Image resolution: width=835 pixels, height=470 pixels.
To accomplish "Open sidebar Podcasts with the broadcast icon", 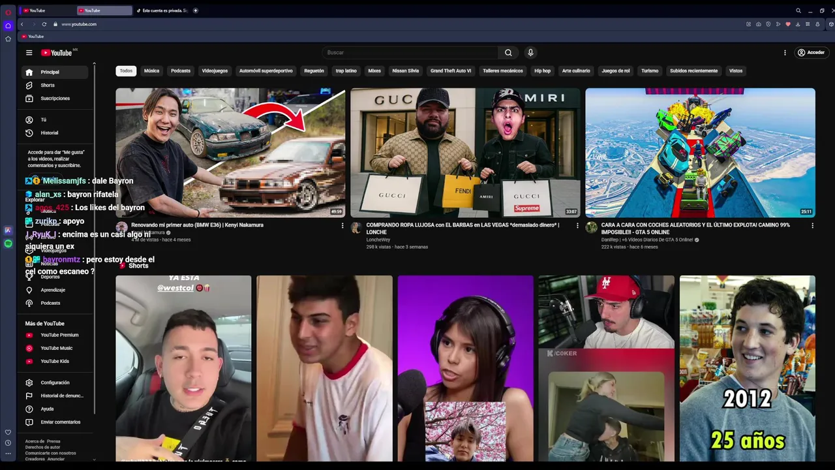I will click(55, 303).
